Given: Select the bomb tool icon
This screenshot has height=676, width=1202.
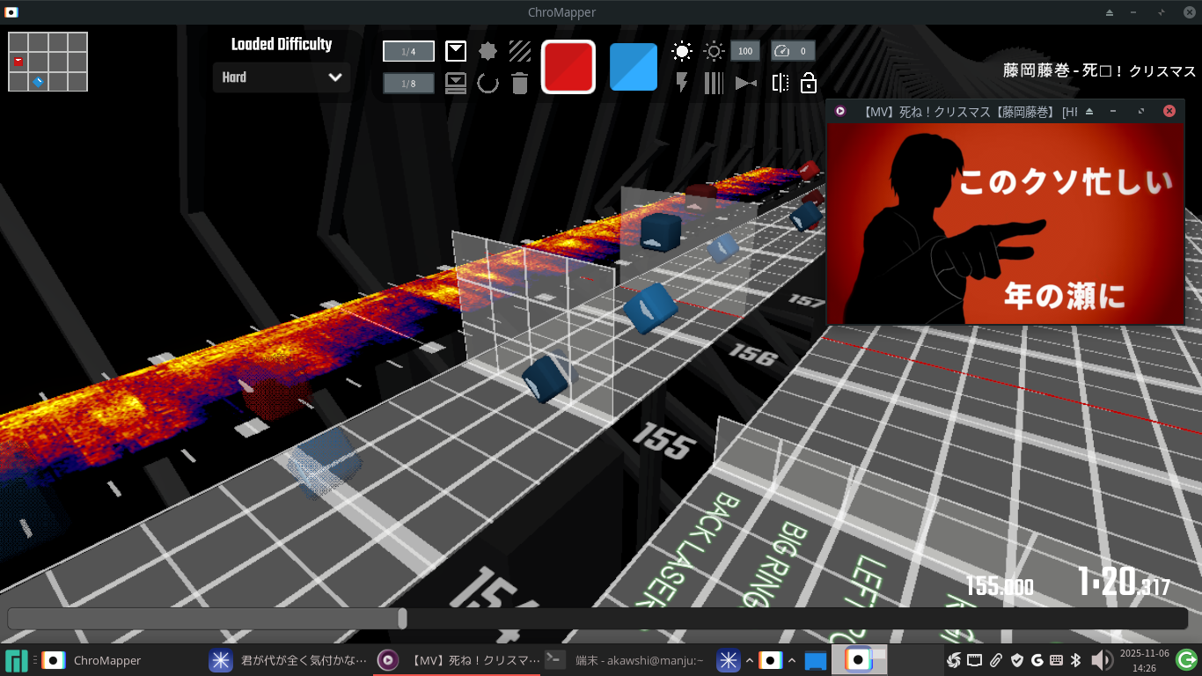Looking at the screenshot, I should click(x=487, y=51).
